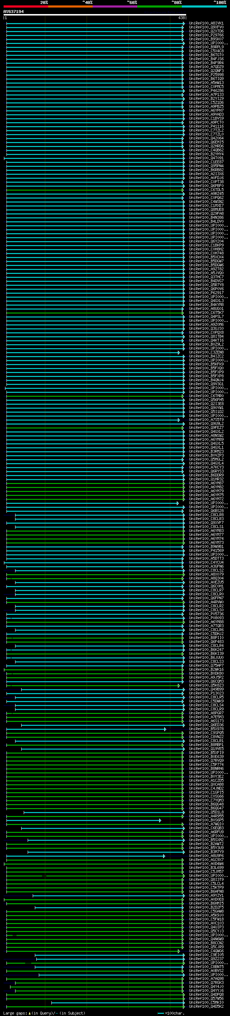Viewport: 230px width, 1016px height.
Task: Select the UniRef100_P41116 label
Action: coord(206,126)
